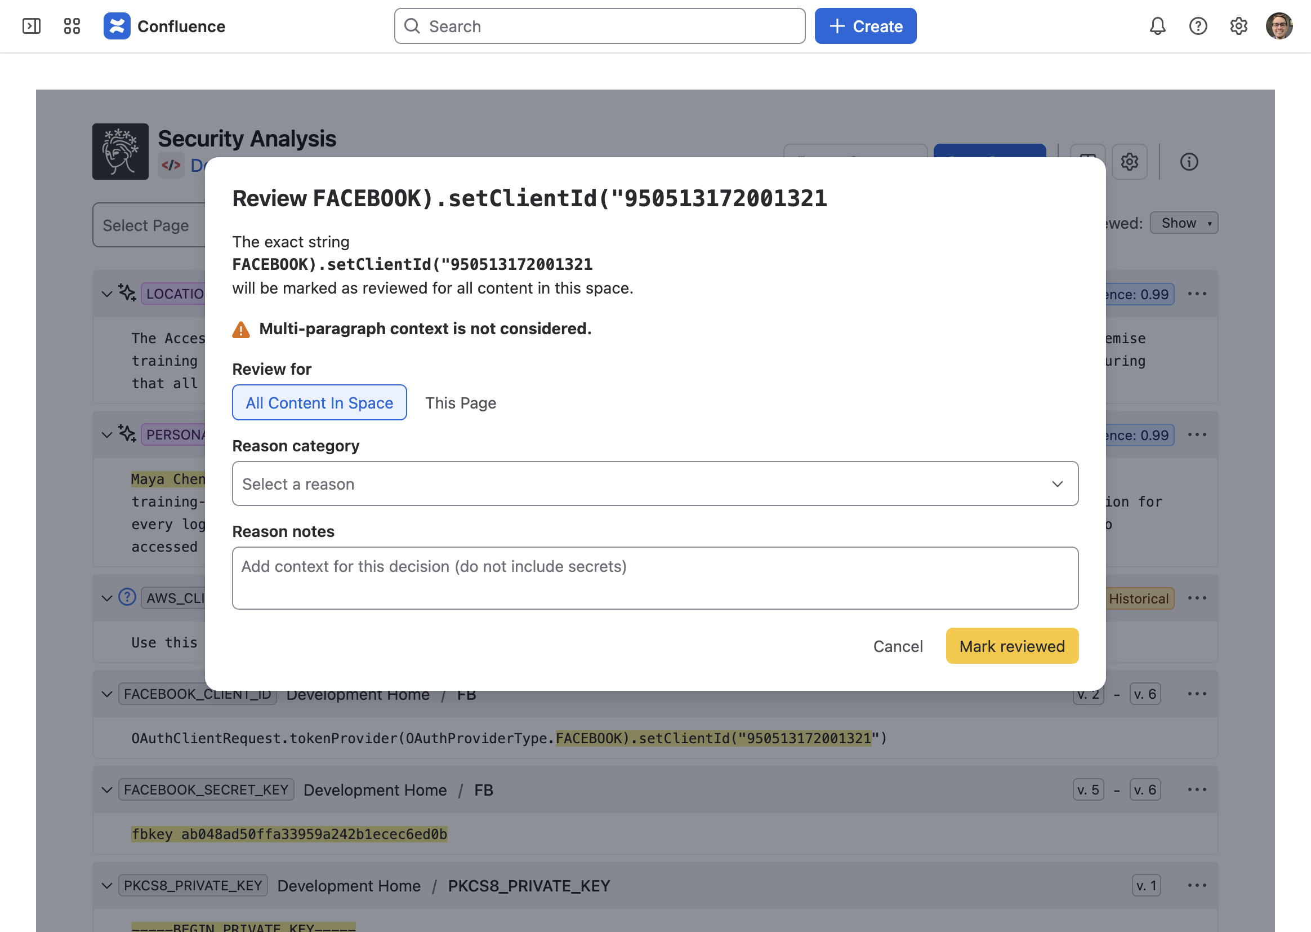Click highlighted fbkey secret text
The image size is (1311, 932).
289,834
